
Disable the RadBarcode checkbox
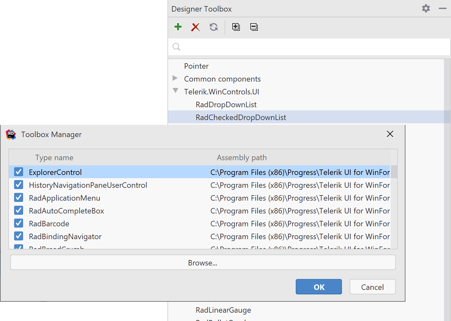[x=19, y=223]
